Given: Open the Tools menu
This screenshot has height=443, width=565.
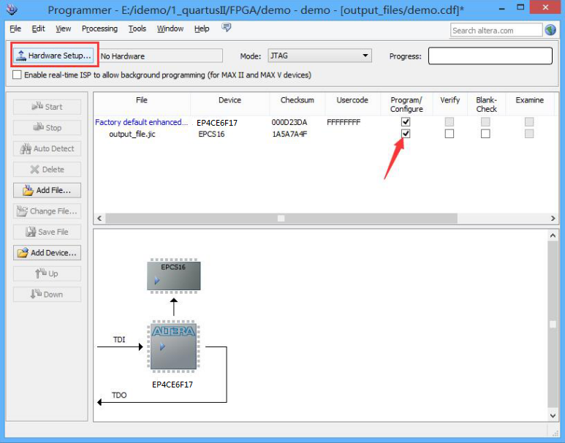Looking at the screenshot, I should point(137,29).
